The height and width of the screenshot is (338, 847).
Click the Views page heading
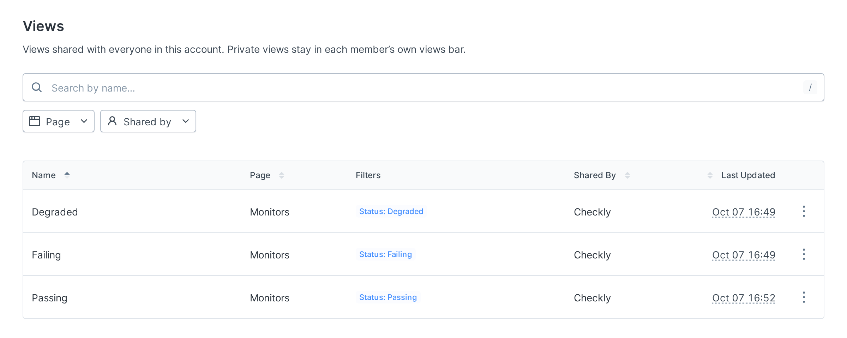tap(43, 26)
